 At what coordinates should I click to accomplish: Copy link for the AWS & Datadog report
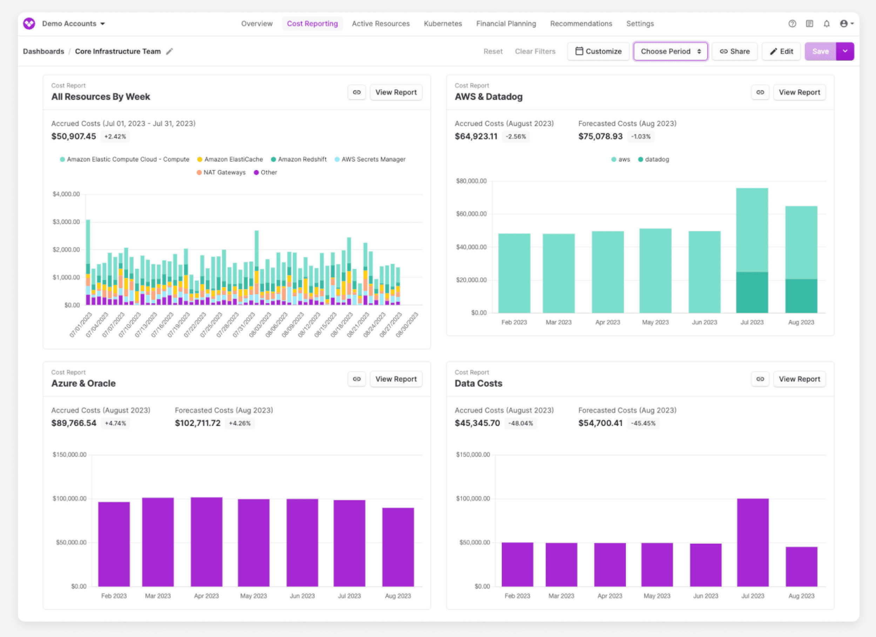point(760,92)
